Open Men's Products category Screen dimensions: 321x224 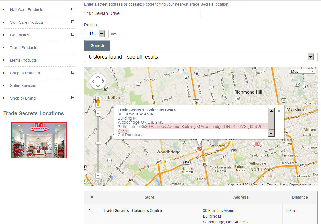pyautogui.click(x=23, y=60)
